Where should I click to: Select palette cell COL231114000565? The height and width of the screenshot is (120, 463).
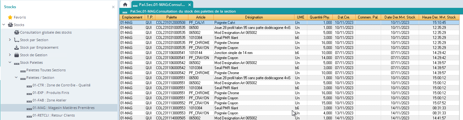click(x=172, y=118)
